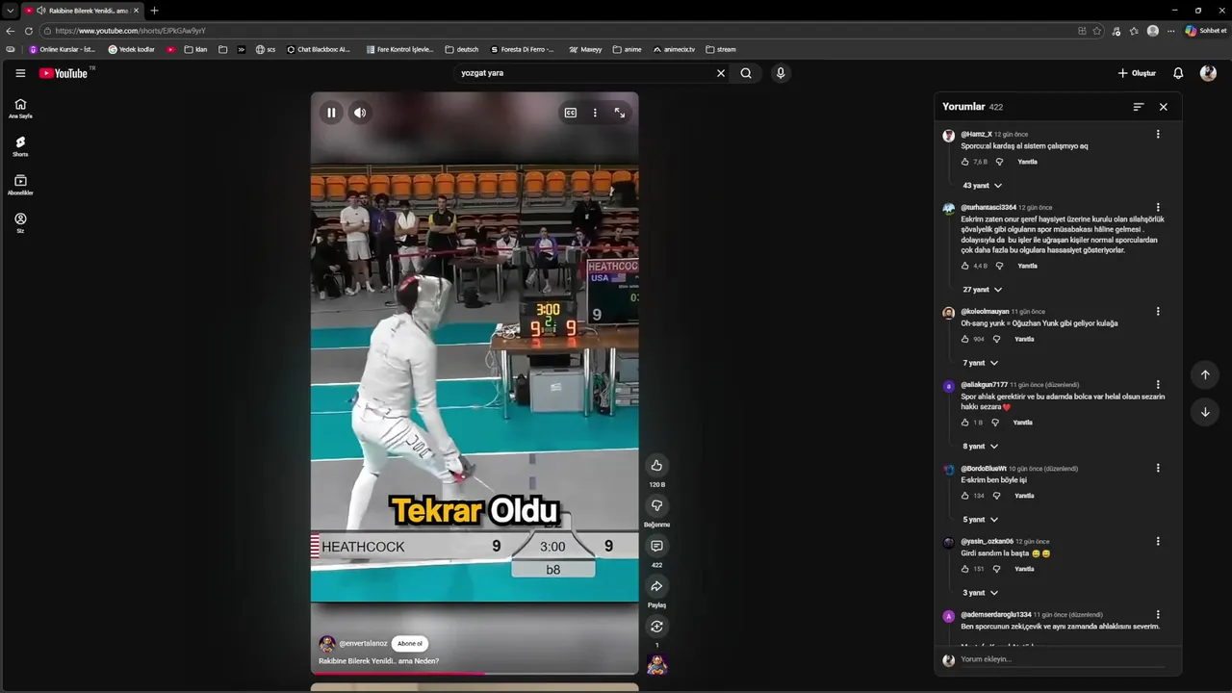The height and width of the screenshot is (693, 1232).
Task: Open Ana Sayfa in the sidebar
Action: pyautogui.click(x=20, y=109)
